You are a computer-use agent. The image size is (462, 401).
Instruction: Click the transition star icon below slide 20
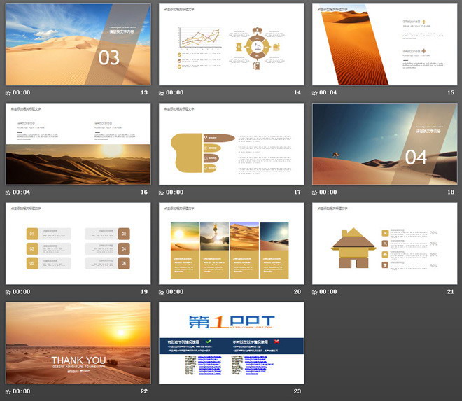tap(162, 292)
